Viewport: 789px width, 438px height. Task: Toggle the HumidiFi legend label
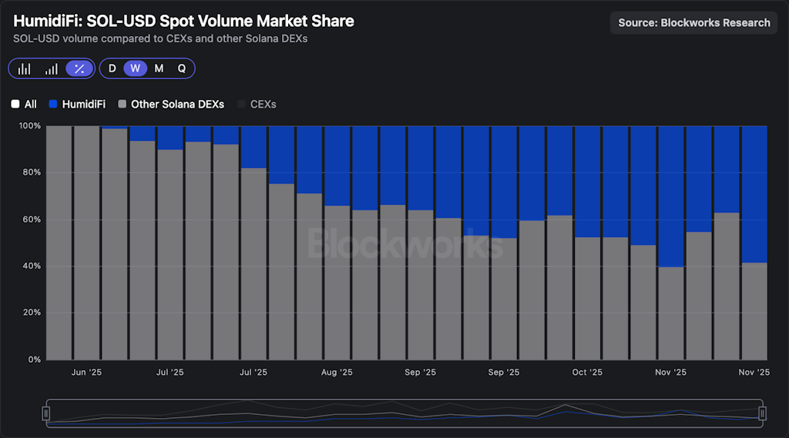[83, 104]
